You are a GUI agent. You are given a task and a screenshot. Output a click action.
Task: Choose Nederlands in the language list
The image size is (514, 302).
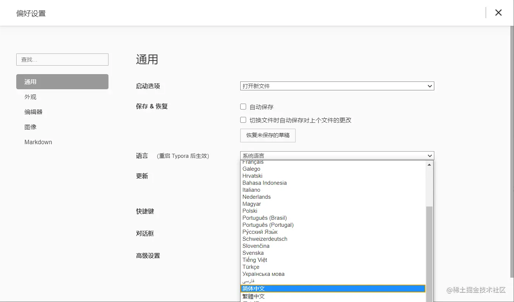pos(333,197)
